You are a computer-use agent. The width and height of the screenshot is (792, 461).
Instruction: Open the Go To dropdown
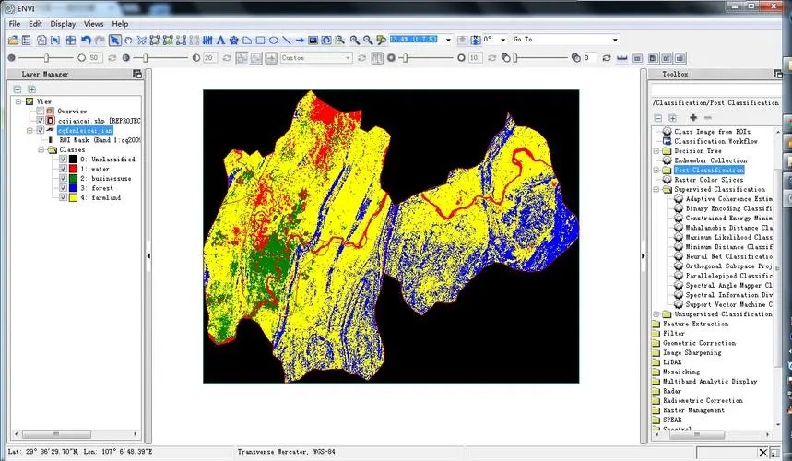[615, 40]
